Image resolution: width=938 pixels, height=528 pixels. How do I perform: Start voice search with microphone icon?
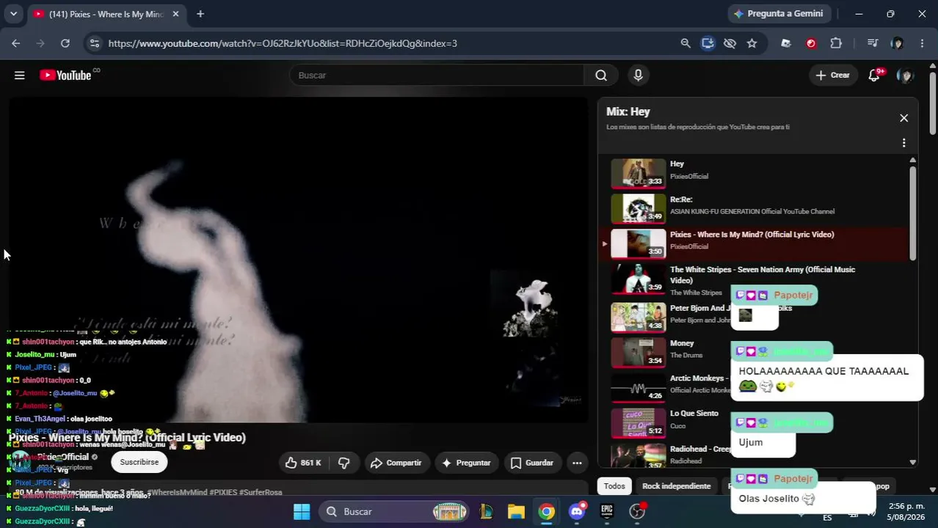click(x=638, y=75)
